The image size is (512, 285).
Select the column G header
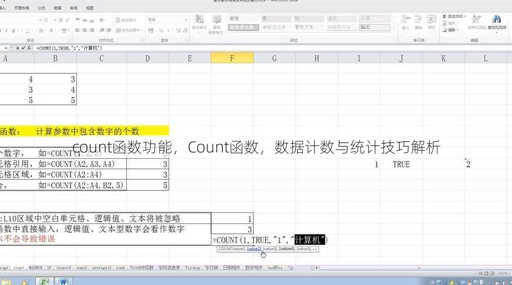(274, 58)
